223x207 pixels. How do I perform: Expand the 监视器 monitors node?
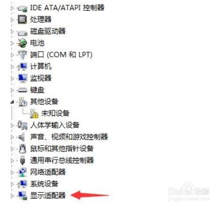click(12, 78)
